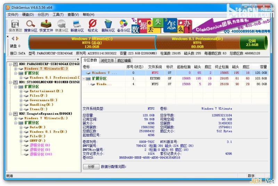The height and width of the screenshot is (186, 278).
Task: Go to previous disk with left arrow
Action: point(13,39)
